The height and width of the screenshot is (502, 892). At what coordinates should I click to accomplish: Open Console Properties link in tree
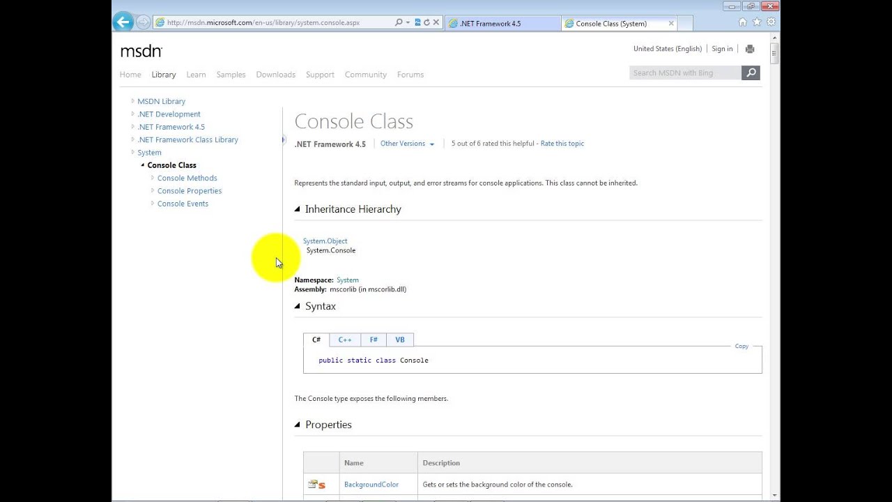point(190,190)
